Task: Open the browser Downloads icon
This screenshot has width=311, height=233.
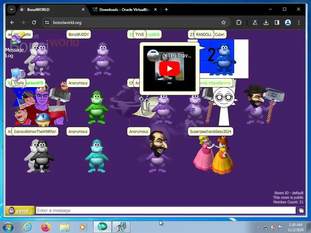Action: coord(266,22)
